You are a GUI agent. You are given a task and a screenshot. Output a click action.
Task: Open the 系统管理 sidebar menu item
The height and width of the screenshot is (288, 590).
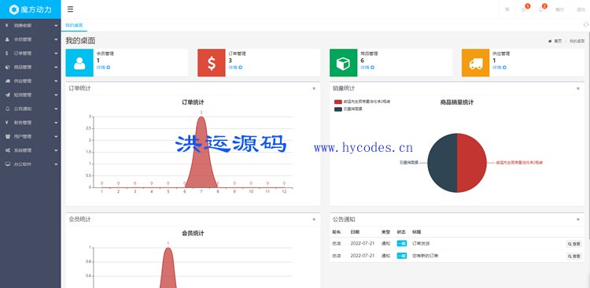pos(30,150)
